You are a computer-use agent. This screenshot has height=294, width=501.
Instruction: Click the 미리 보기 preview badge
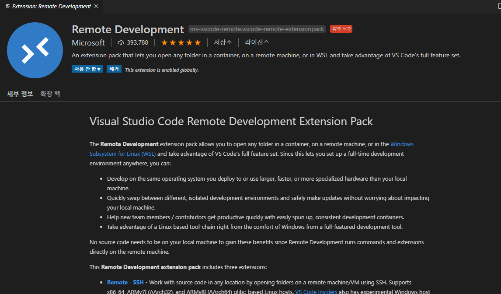[x=341, y=29]
